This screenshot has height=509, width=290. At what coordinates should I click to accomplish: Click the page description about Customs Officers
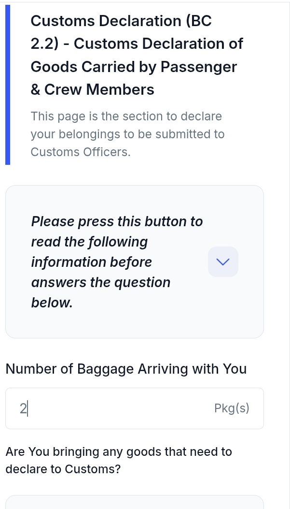tap(81, 152)
